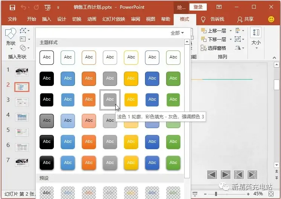Expand the 下移一层 dropdown arrow
The image size is (281, 199).
coord(231,39)
